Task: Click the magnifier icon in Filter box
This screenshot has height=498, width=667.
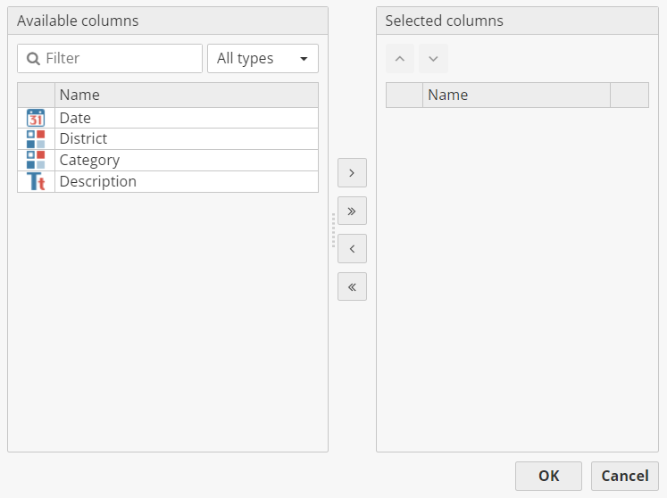Action: coord(33,59)
